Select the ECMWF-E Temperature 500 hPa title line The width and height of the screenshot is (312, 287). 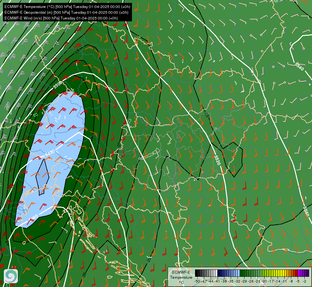(x=67, y=7)
